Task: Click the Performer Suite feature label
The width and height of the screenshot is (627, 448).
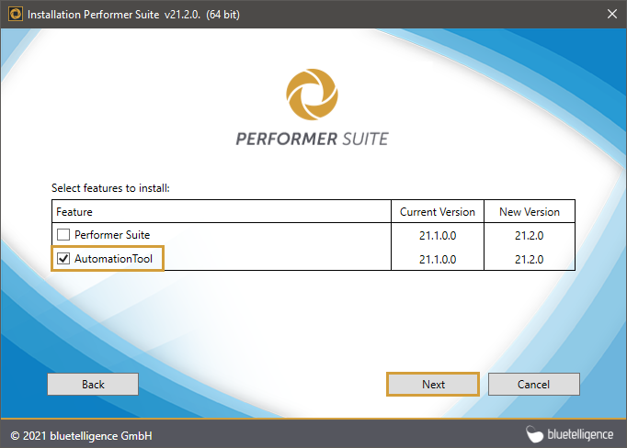Action: point(112,235)
